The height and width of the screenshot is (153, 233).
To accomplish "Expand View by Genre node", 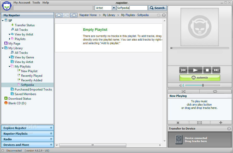I will [x=10, y=57].
